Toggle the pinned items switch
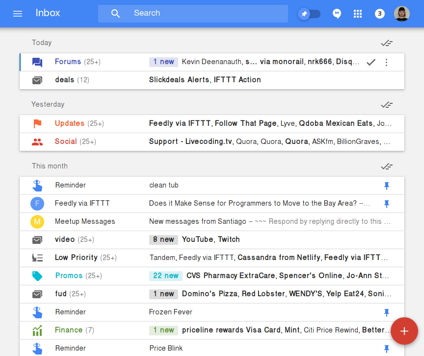This screenshot has width=424, height=356. 309,14
